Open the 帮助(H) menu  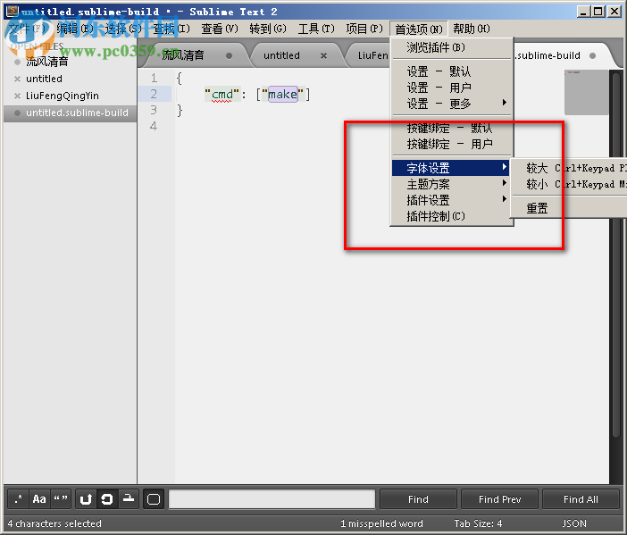pos(472,29)
